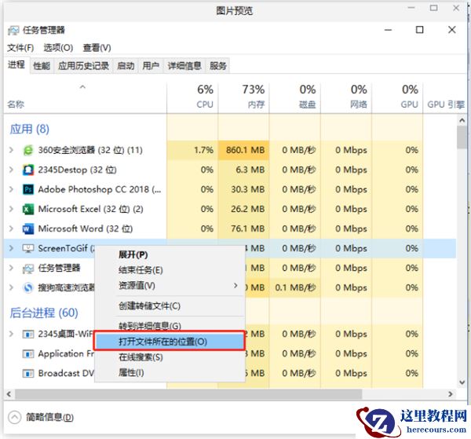Expand the Adobe Photoshop CC 2018 group
Screen dimensions: 471x439
(11, 189)
